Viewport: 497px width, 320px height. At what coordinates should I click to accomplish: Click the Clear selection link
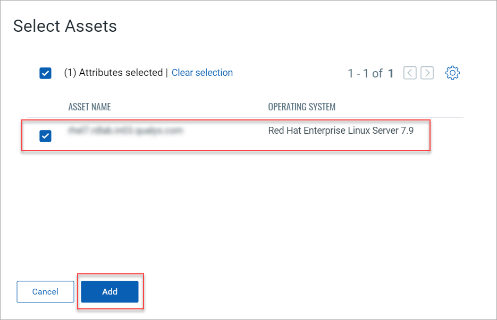pyautogui.click(x=202, y=73)
